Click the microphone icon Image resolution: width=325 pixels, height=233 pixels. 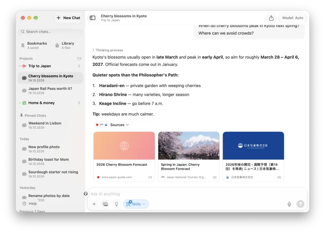[289, 204]
